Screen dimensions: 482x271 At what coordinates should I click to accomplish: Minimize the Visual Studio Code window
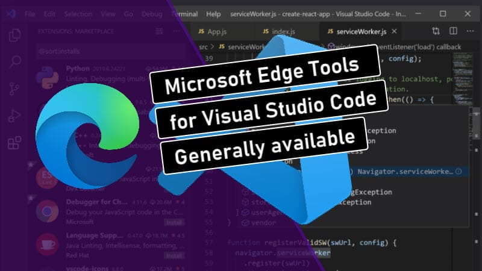tap(418, 14)
